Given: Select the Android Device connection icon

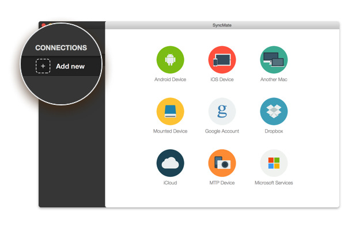Looking at the screenshot, I should pyautogui.click(x=170, y=60).
